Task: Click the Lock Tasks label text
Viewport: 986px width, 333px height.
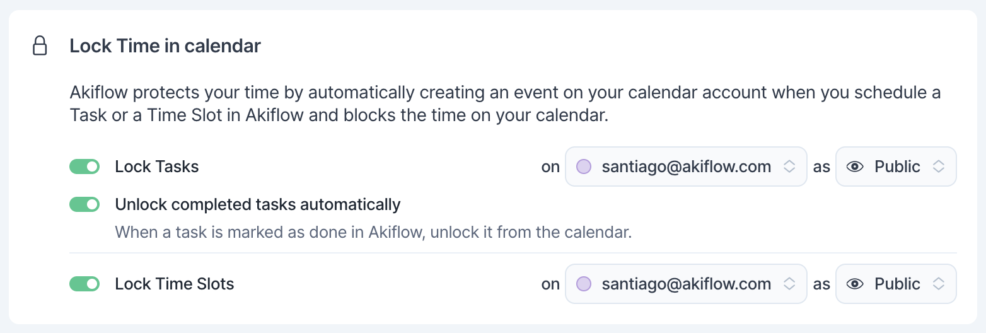Action: click(157, 166)
